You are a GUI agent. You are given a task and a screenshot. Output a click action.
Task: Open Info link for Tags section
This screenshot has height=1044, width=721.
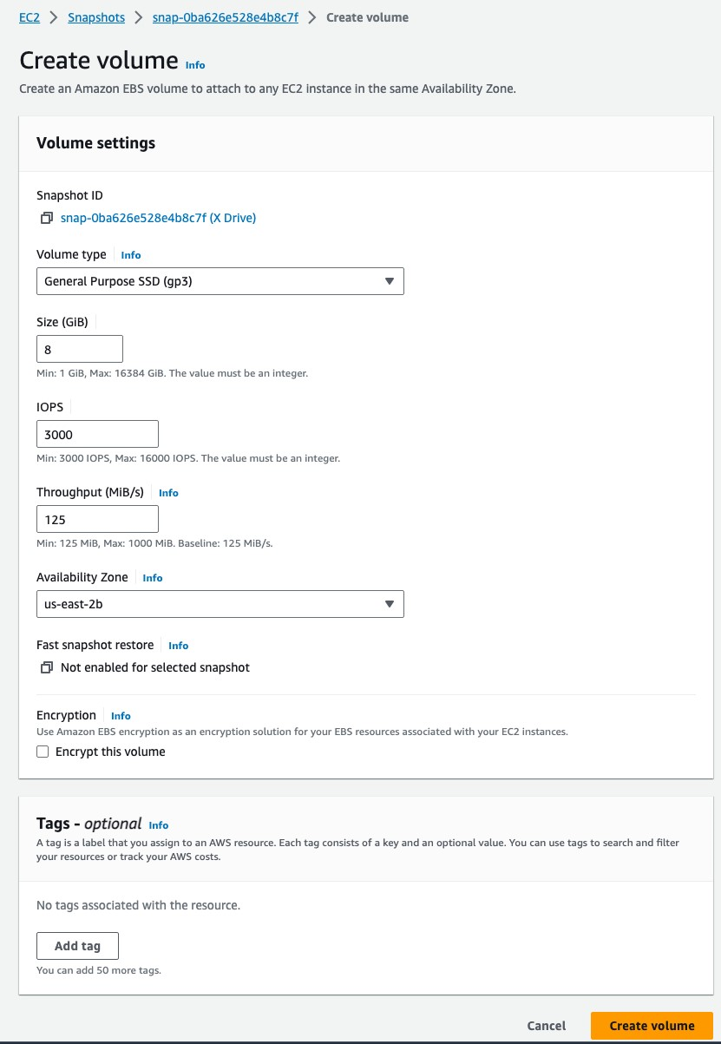coord(158,825)
